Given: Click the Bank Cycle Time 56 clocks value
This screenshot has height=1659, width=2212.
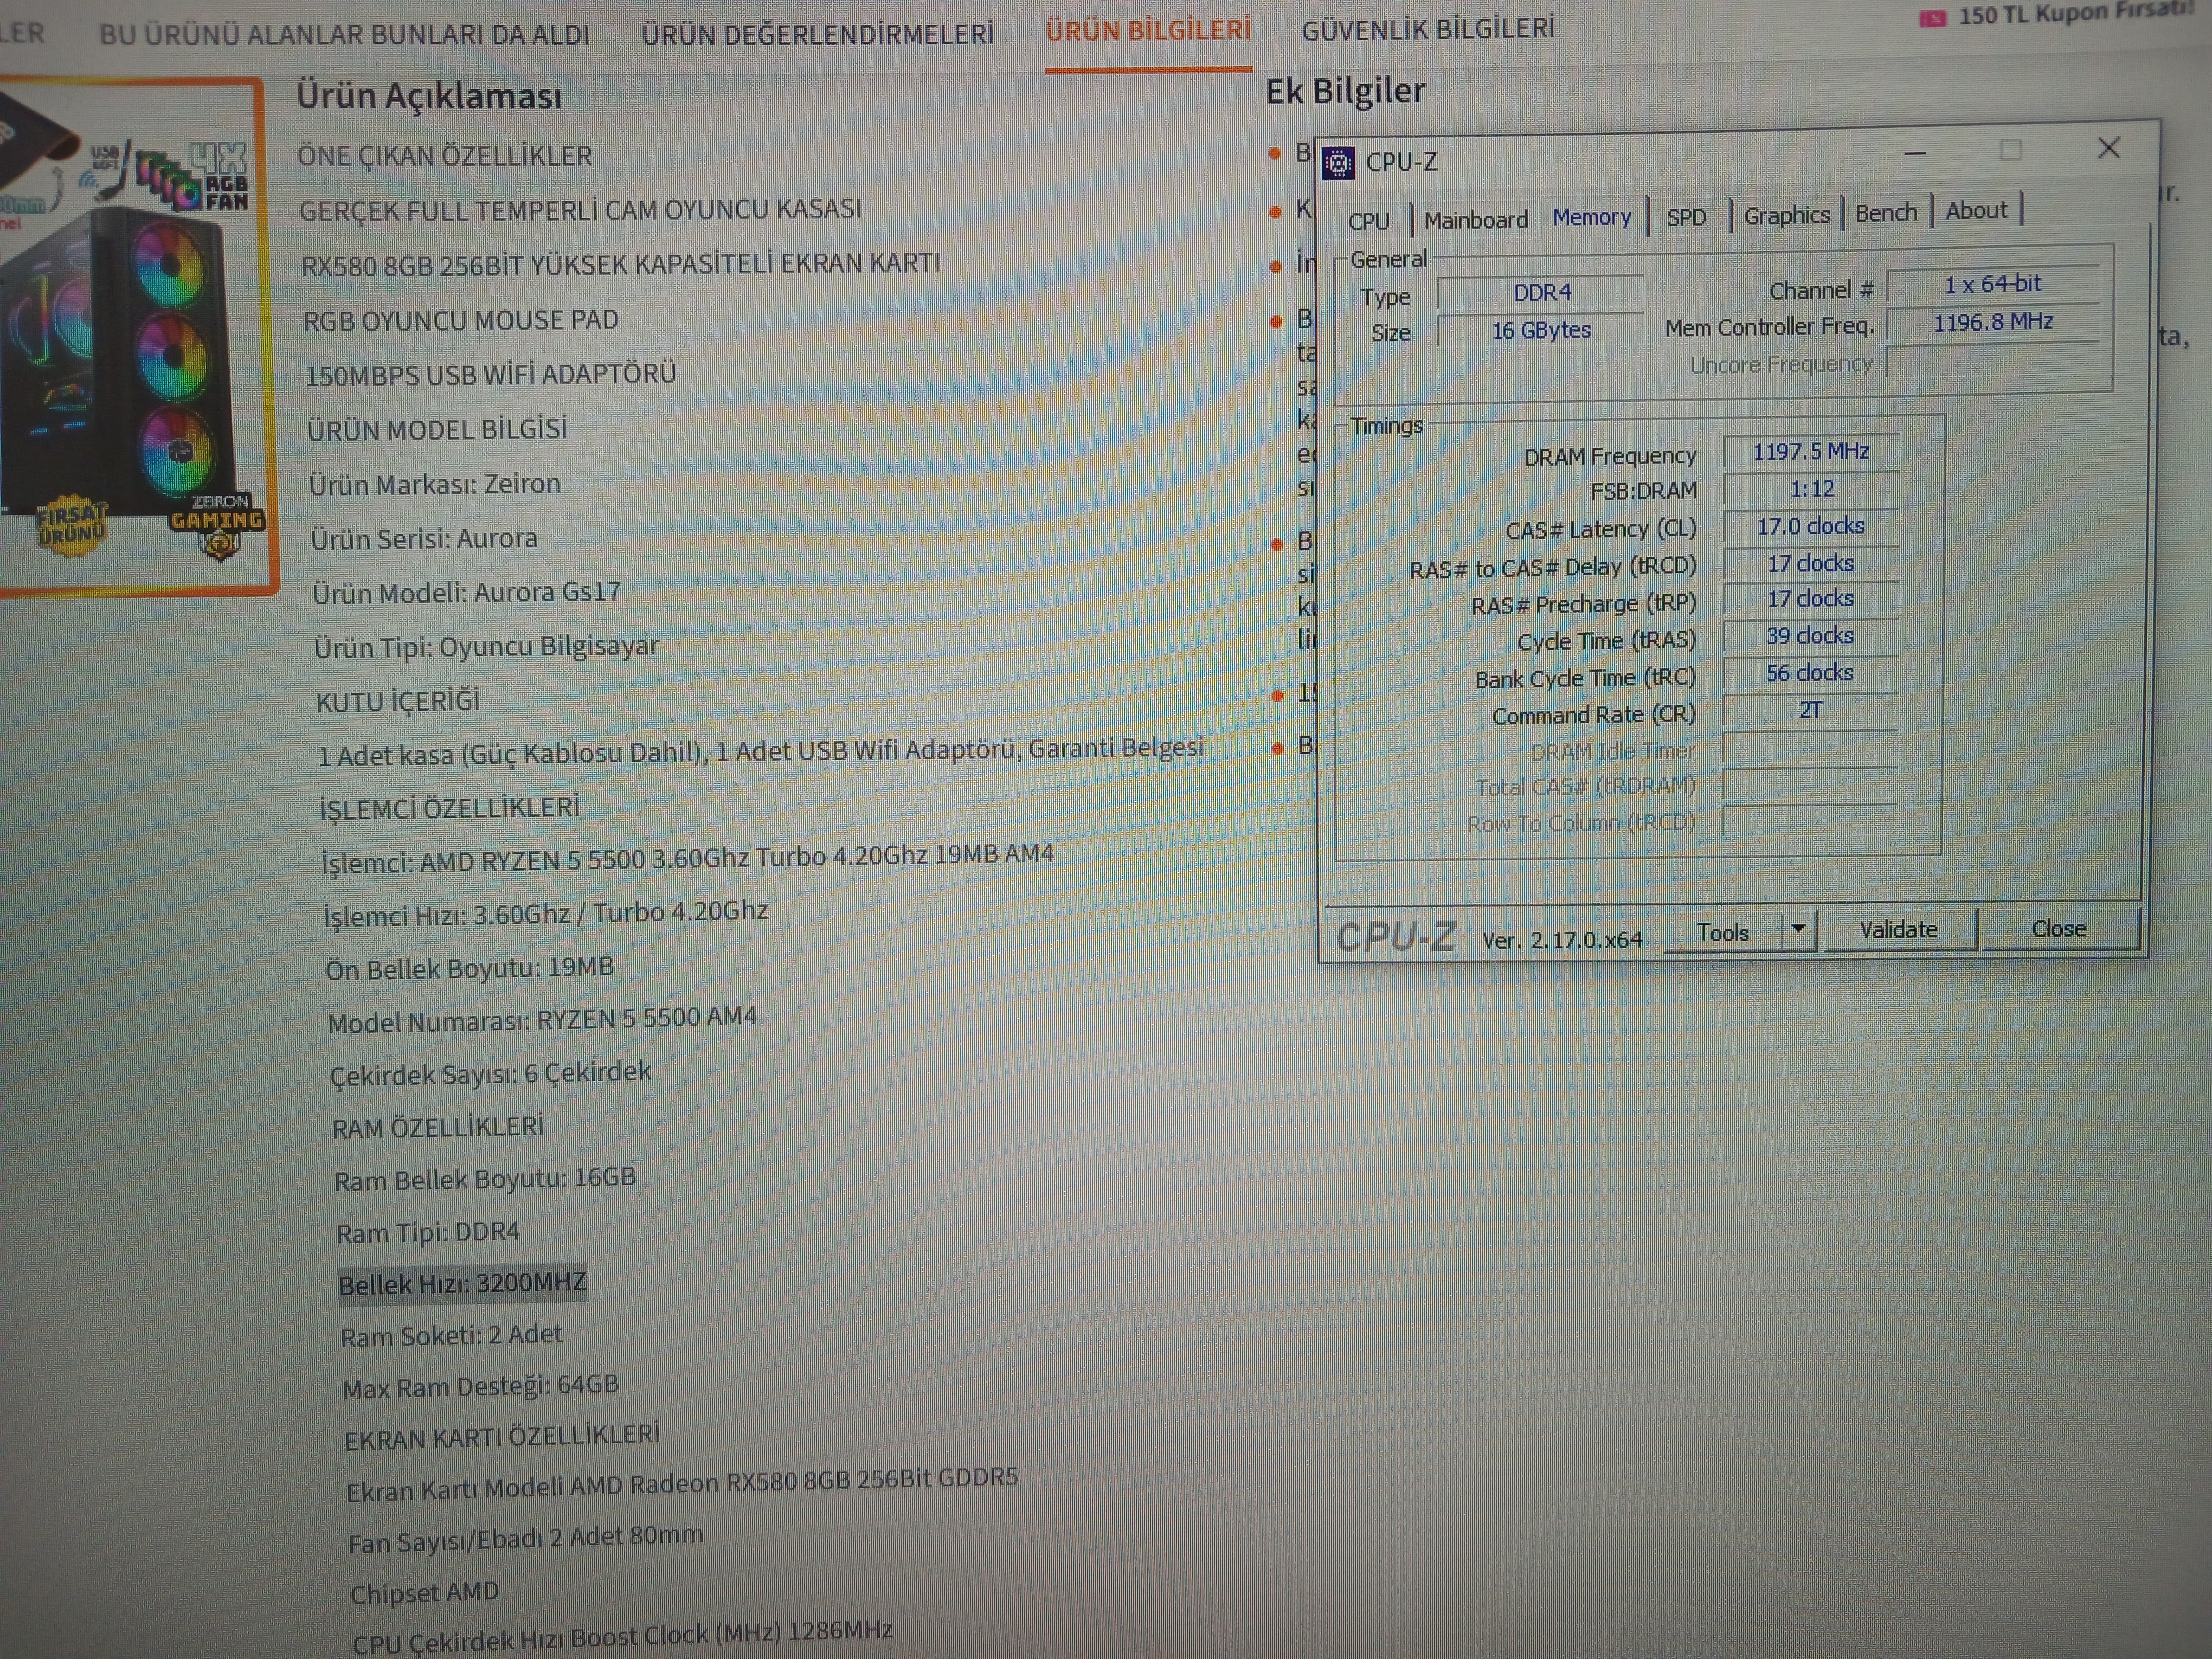Looking at the screenshot, I should pyautogui.click(x=1810, y=673).
